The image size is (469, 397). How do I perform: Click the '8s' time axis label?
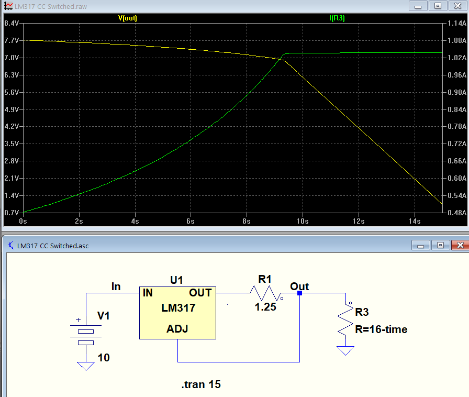tap(247, 221)
